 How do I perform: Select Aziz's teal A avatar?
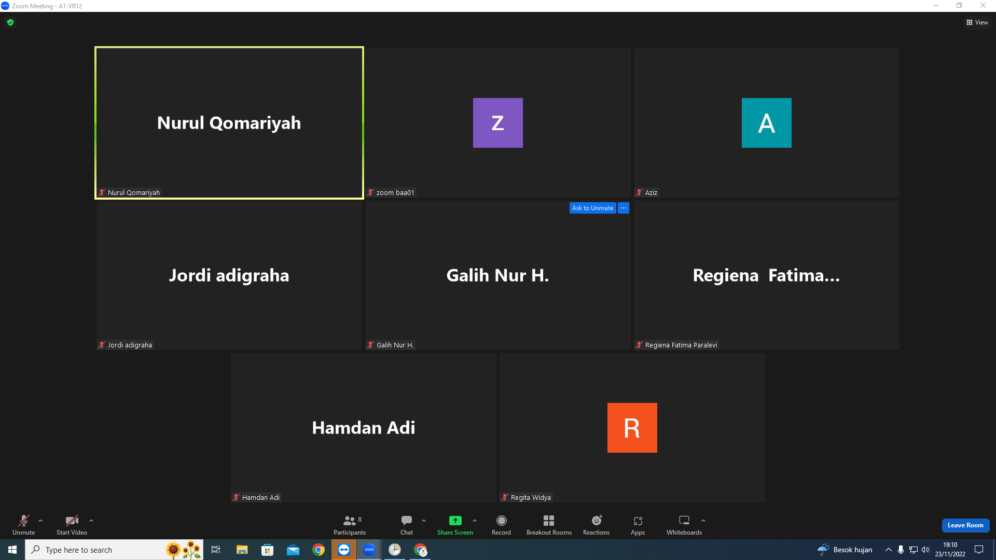pyautogui.click(x=766, y=123)
